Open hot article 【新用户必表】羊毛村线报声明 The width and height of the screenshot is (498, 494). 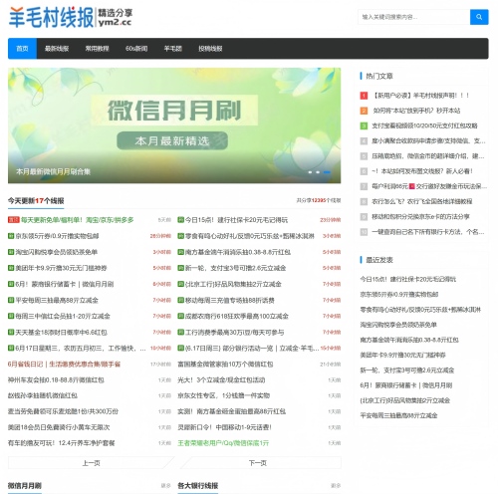pyautogui.click(x=421, y=96)
